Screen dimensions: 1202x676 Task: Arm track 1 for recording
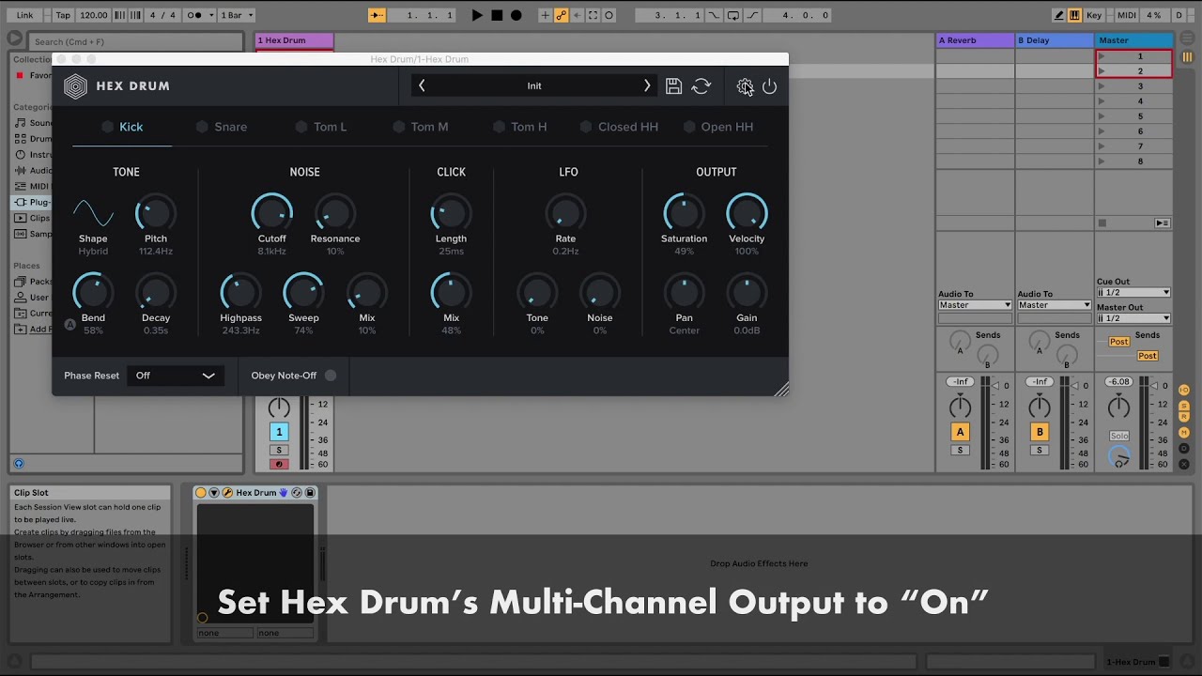tap(279, 465)
